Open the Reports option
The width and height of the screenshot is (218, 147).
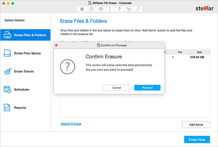click(x=25, y=108)
